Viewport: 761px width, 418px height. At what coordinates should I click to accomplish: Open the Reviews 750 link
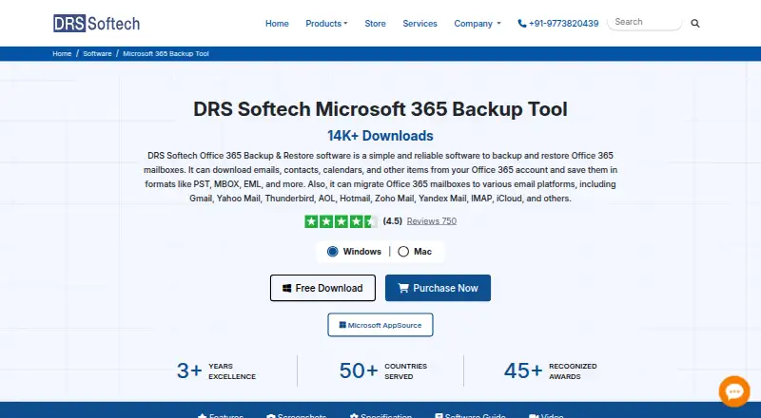[432, 221]
